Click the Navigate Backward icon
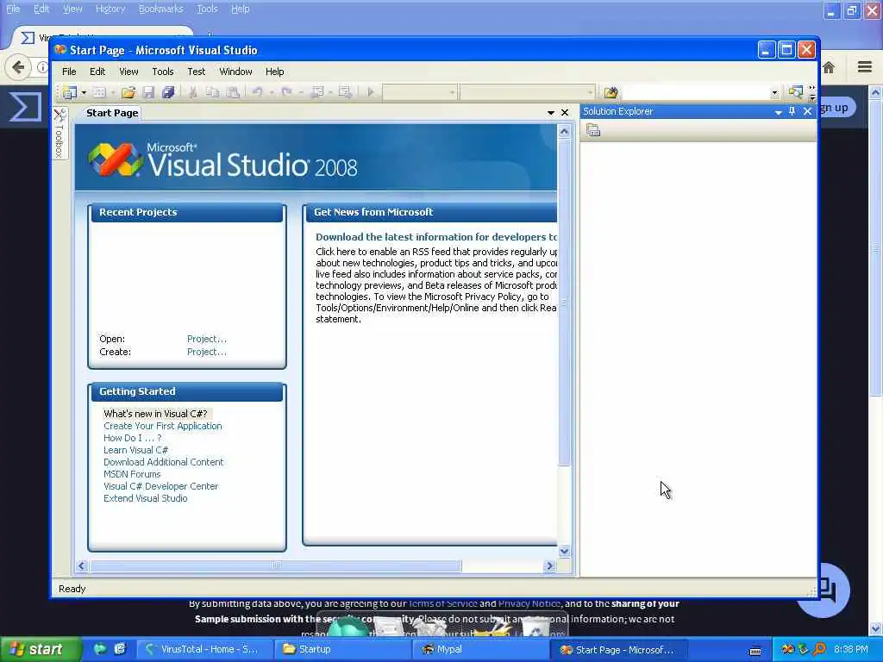This screenshot has height=662, width=883. click(317, 92)
